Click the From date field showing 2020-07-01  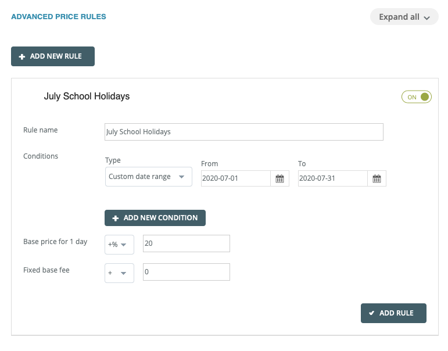[235, 178]
